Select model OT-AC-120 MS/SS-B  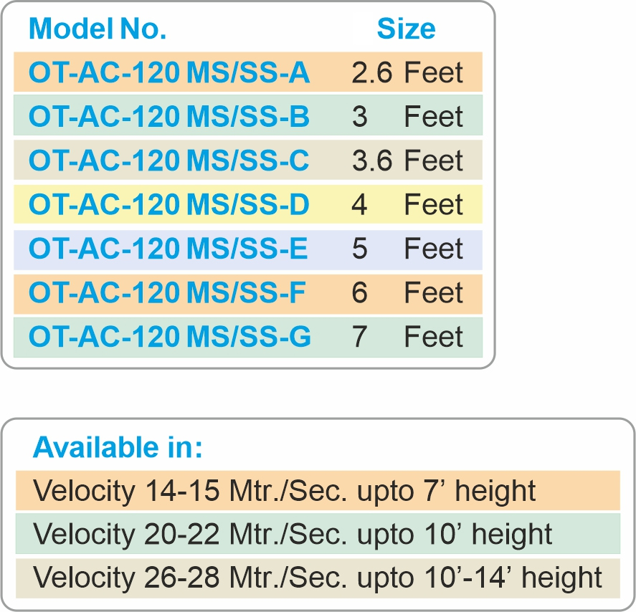tap(169, 117)
